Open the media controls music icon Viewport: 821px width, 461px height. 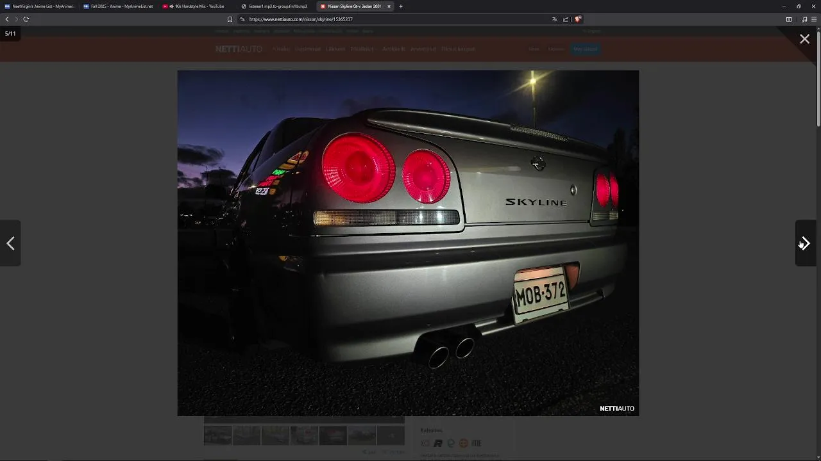coord(804,19)
